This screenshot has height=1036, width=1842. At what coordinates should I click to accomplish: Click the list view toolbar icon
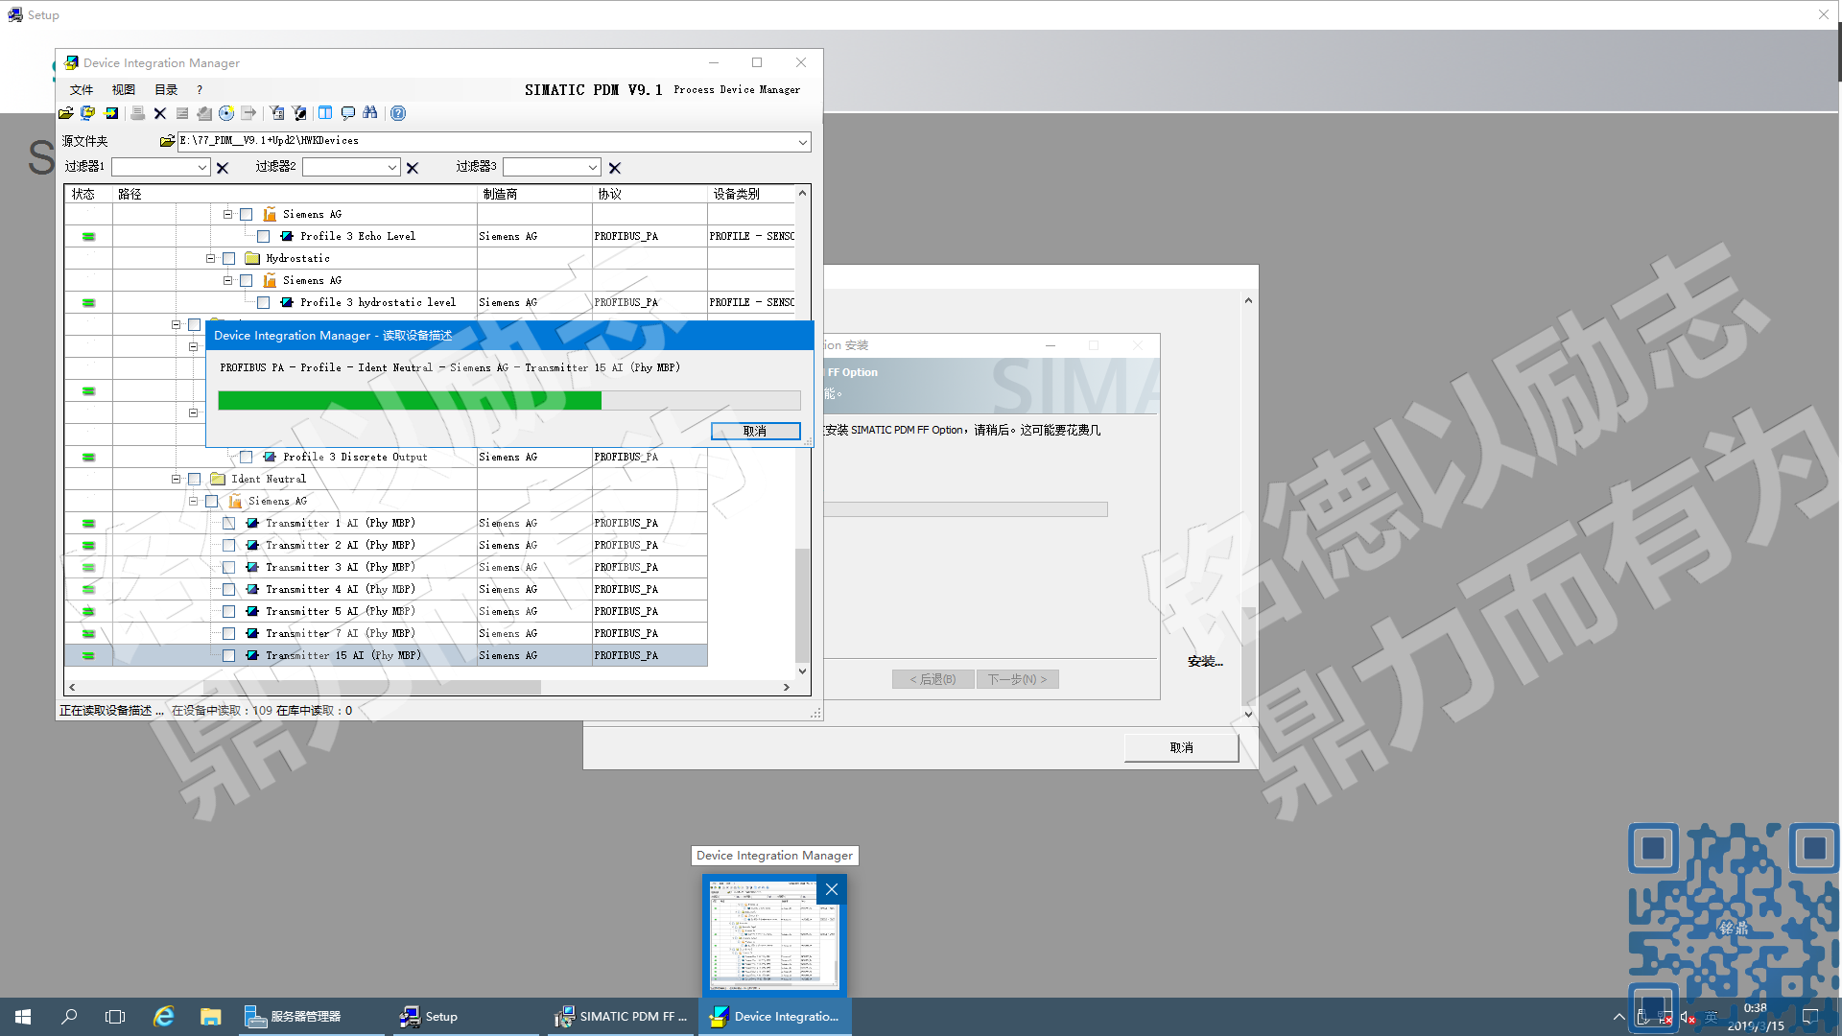pos(182,113)
